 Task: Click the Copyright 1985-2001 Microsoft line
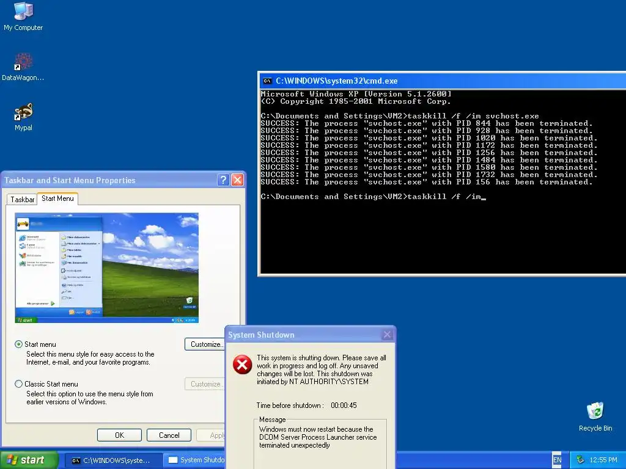pos(356,101)
